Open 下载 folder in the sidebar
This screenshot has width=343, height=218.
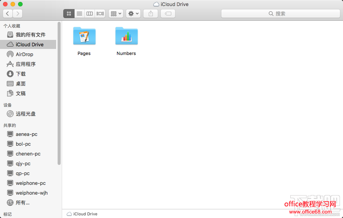coord(28,74)
